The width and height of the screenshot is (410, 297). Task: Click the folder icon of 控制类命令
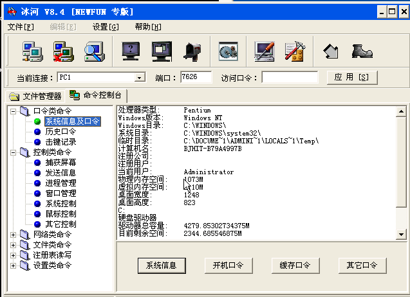(x=25, y=152)
